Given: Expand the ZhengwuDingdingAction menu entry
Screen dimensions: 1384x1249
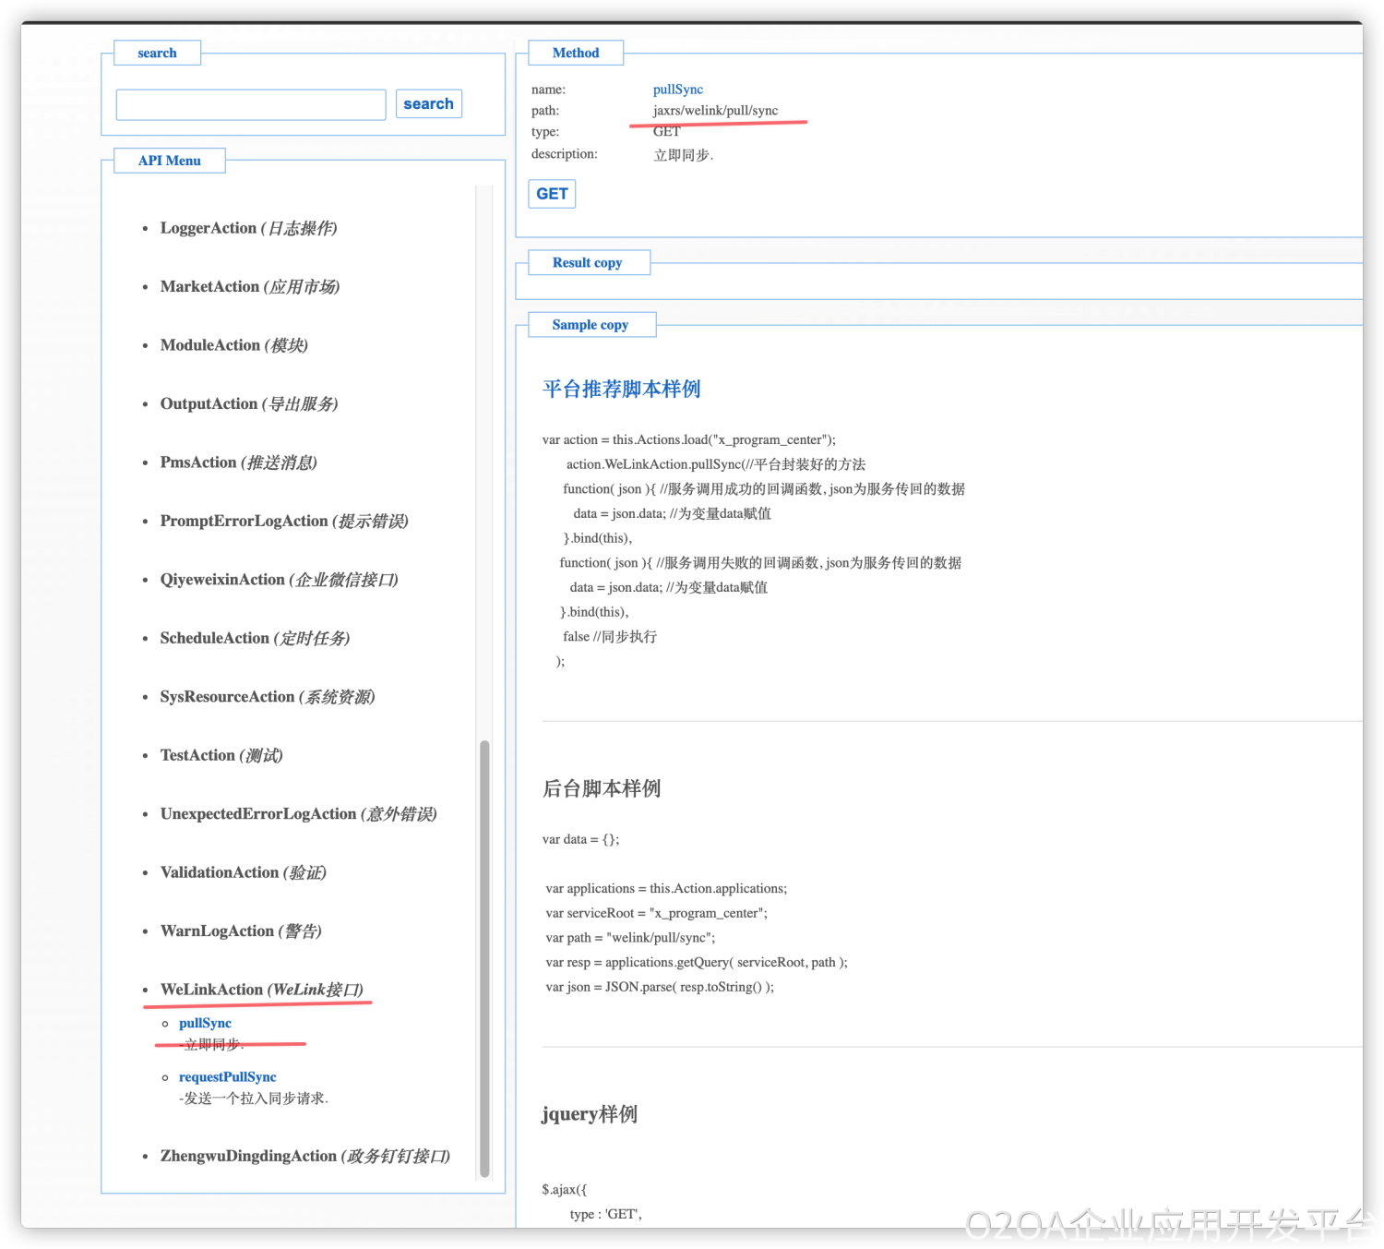Looking at the screenshot, I should click(304, 1156).
